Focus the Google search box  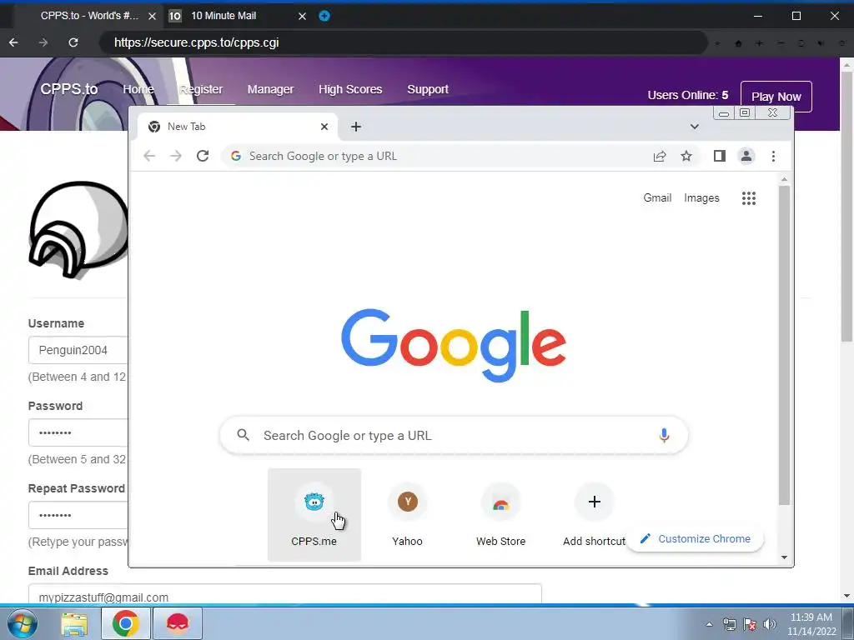coord(454,435)
